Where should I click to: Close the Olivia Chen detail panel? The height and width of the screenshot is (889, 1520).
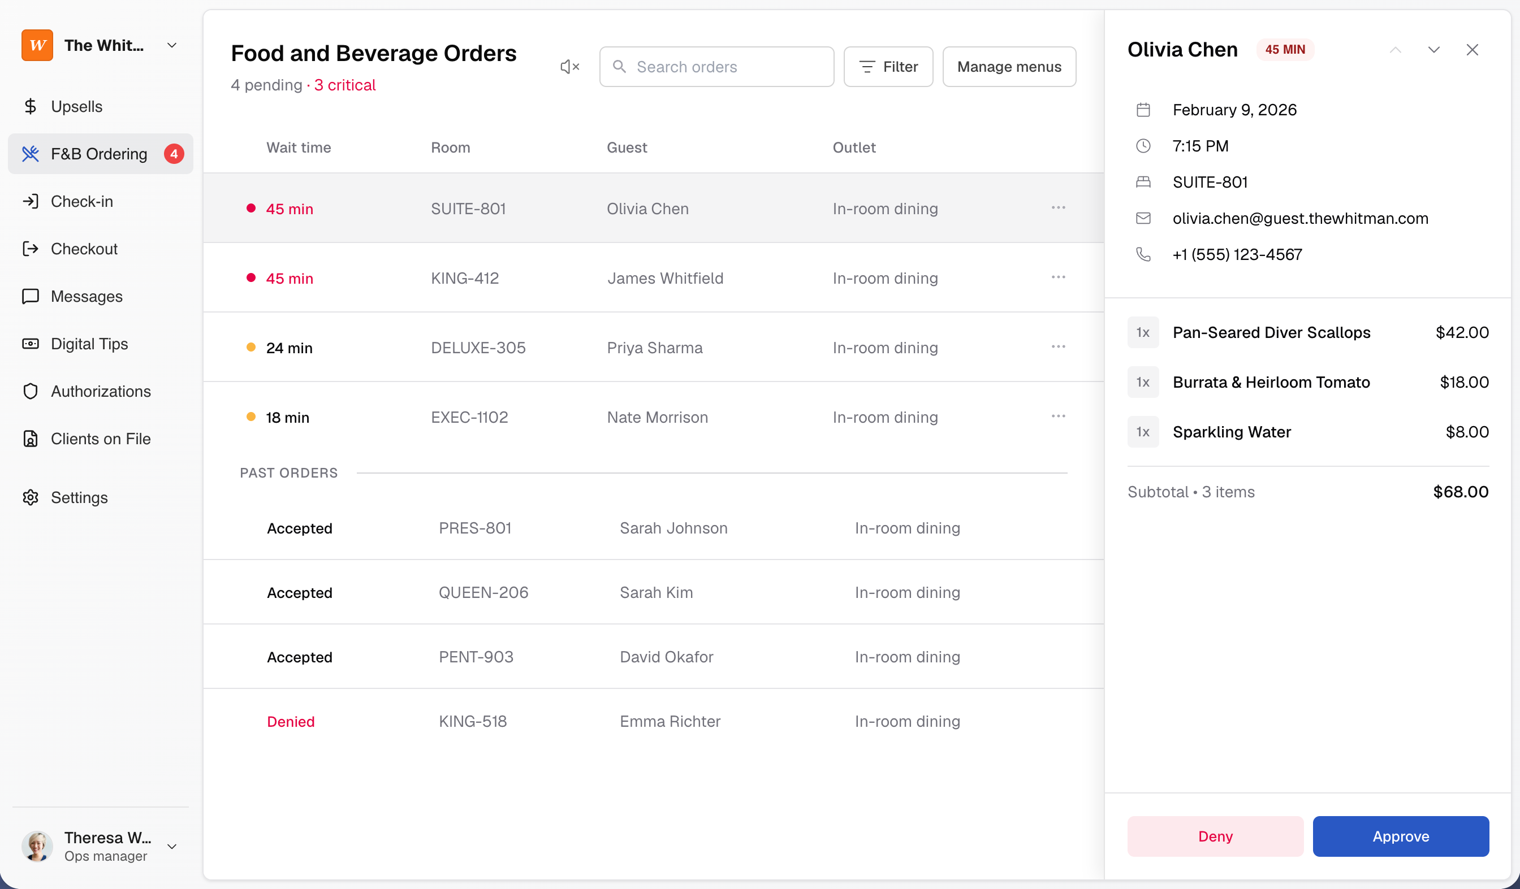click(1473, 49)
